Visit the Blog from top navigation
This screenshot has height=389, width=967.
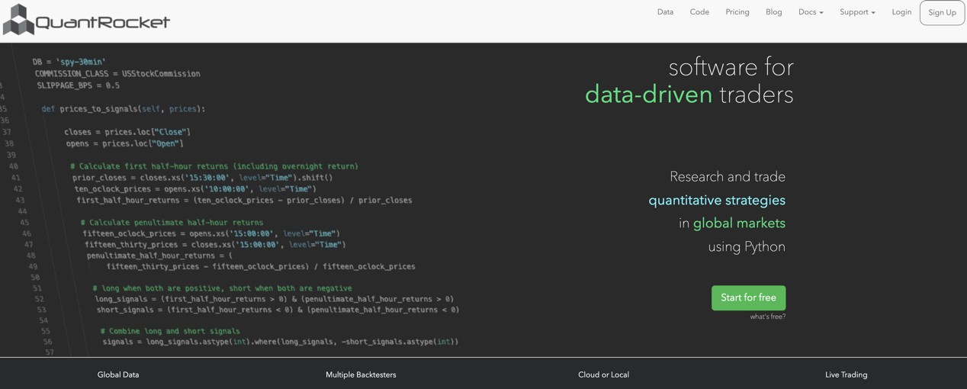(773, 12)
